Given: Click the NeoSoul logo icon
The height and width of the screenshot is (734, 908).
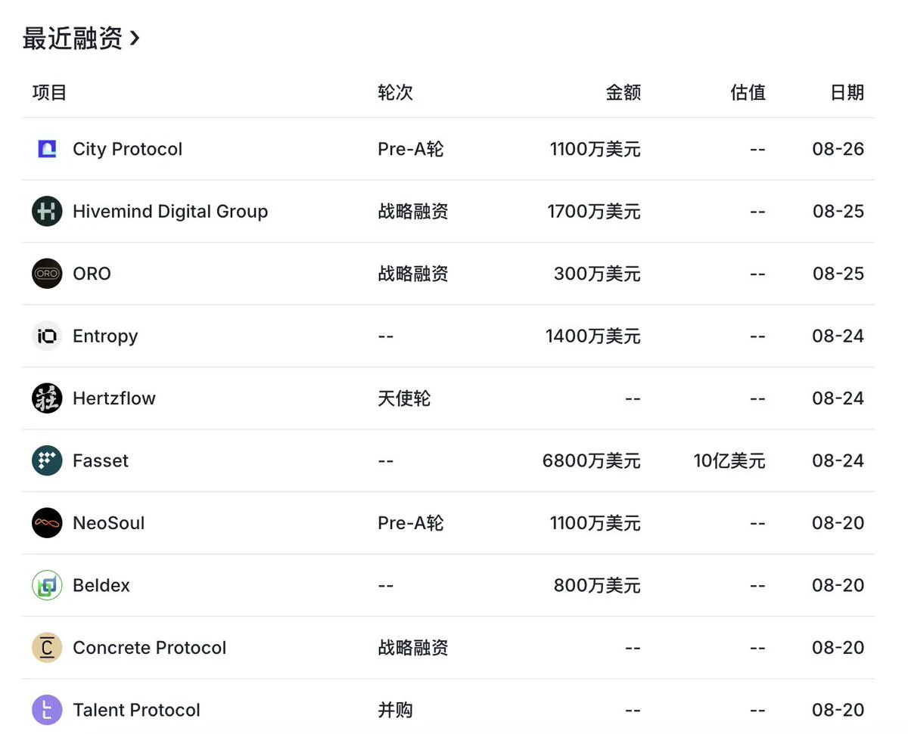Looking at the screenshot, I should 47,523.
